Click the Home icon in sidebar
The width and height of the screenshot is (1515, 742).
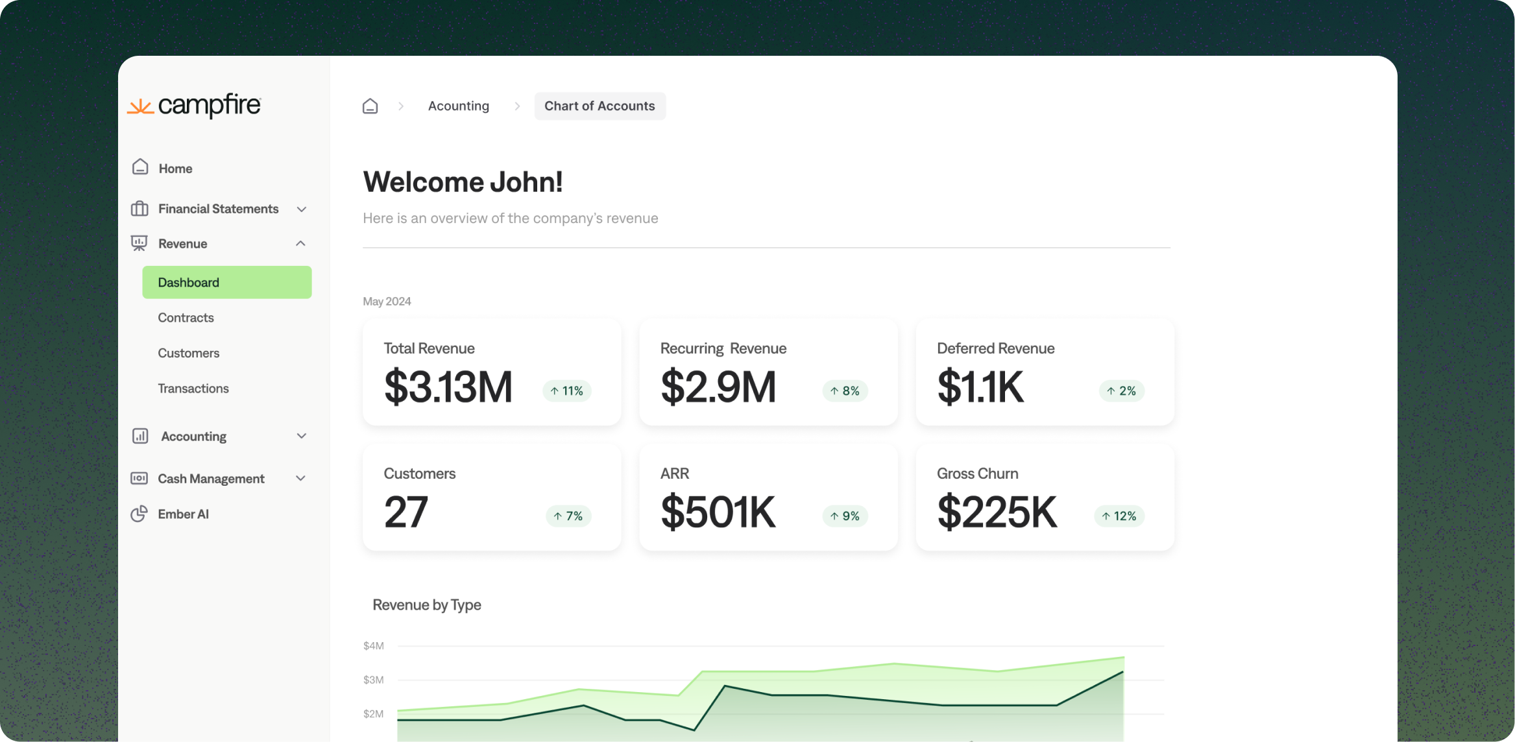[140, 167]
